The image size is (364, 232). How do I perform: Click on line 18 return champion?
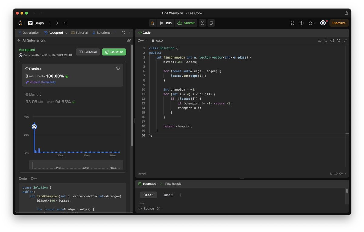178,126
